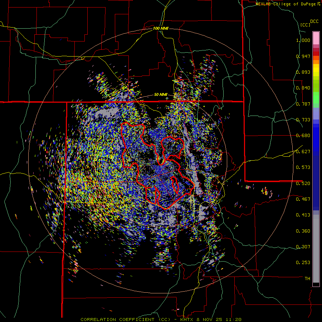Click the 1.000 value on the color scale
The width and height of the screenshot is (322, 322).
303,40
